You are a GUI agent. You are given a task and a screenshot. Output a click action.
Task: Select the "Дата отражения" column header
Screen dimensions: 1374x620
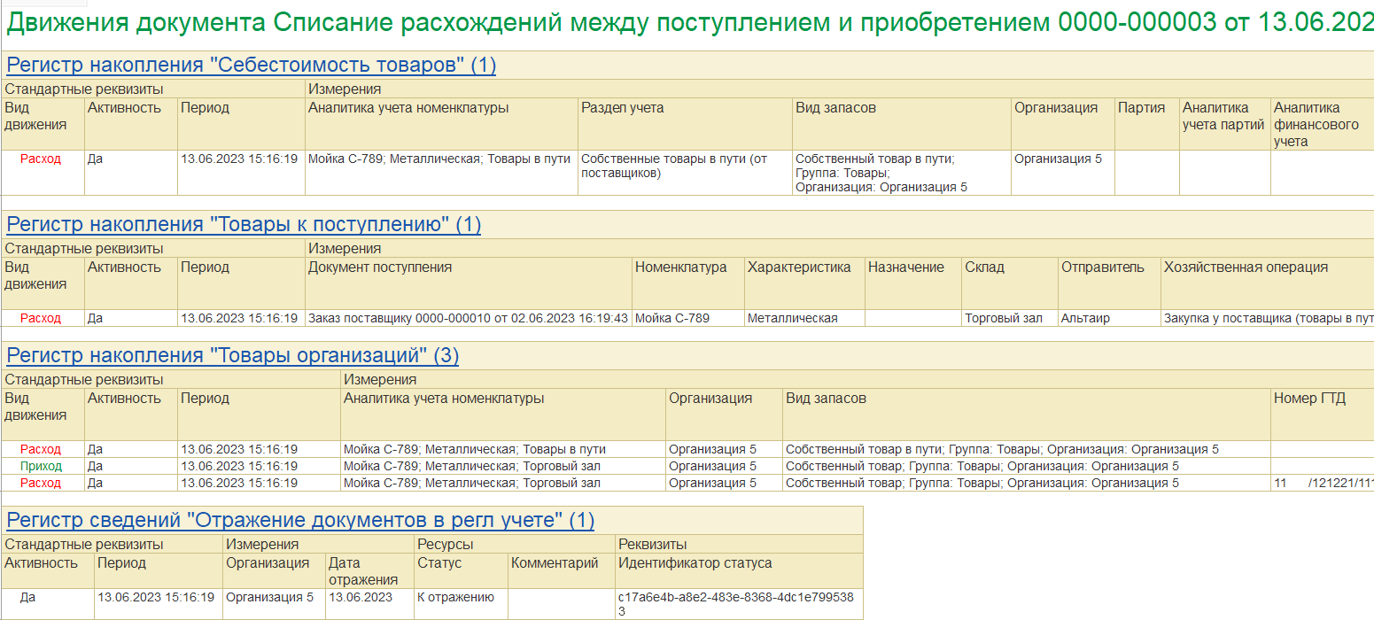(x=369, y=570)
